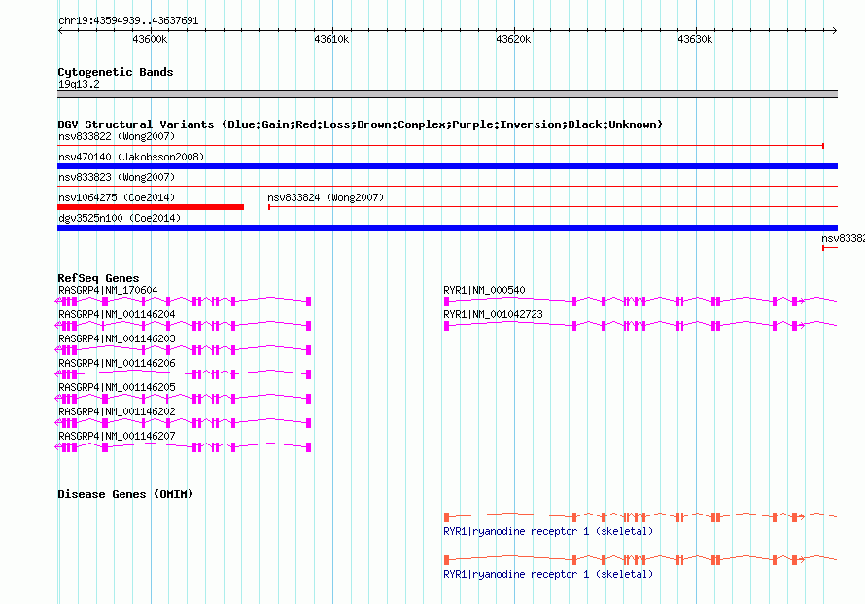Open RASGRP4|NM_001146202 transcript label
Image resolution: width=865 pixels, height=604 pixels.
click(117, 411)
